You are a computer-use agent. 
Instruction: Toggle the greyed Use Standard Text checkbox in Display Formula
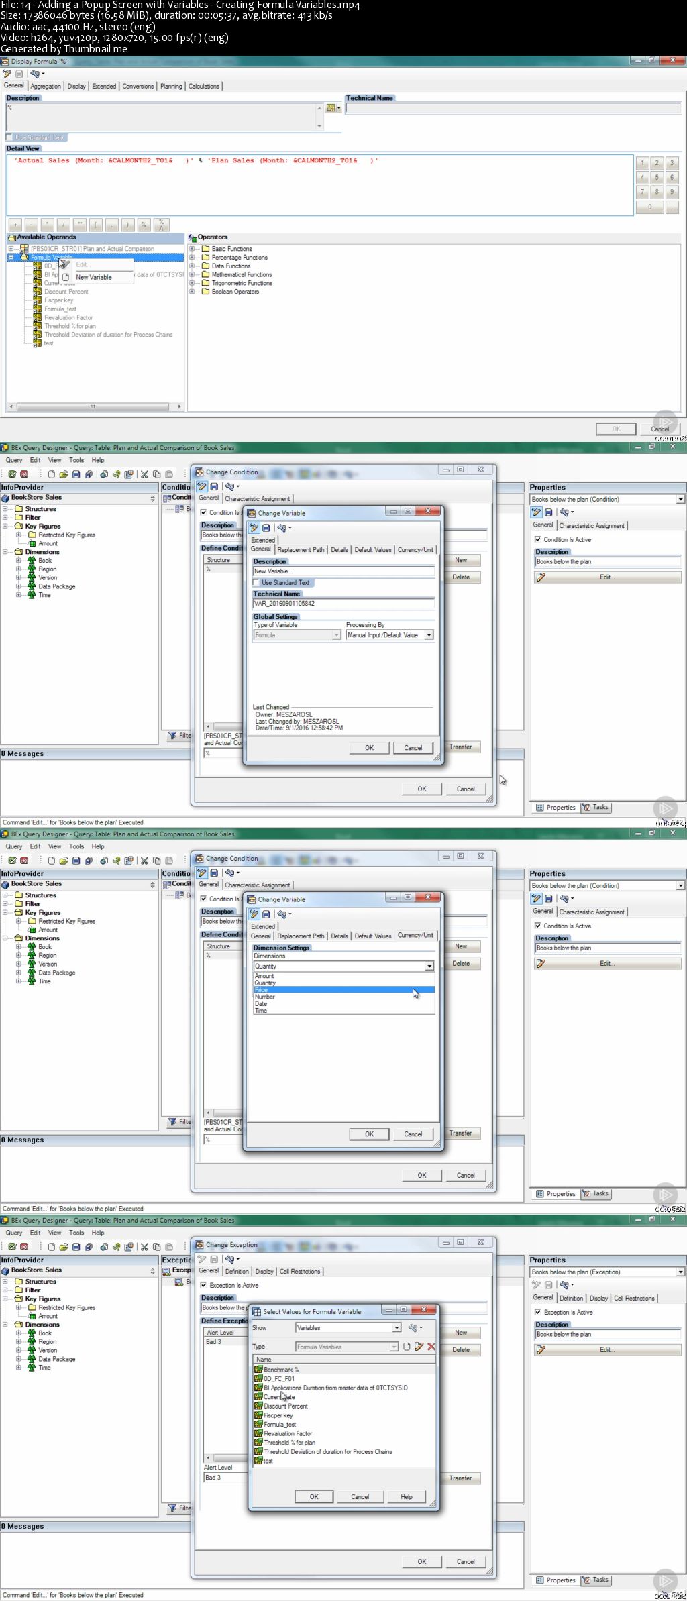9,137
